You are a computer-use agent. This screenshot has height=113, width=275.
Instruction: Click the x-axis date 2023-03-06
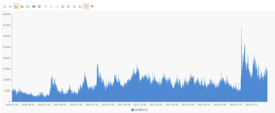pyautogui.click(x=188, y=105)
